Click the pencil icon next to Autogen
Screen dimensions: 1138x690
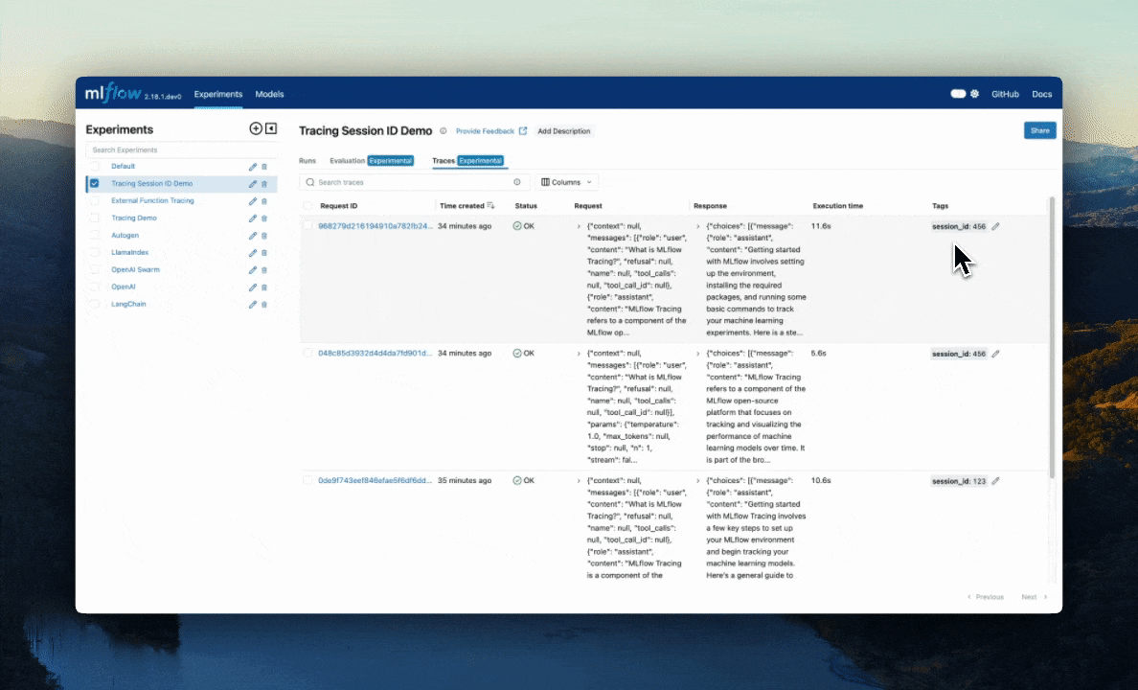point(253,236)
